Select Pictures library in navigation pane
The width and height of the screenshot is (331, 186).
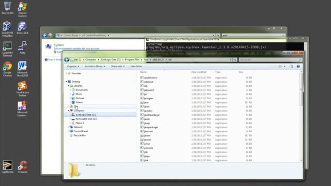click(80, 98)
